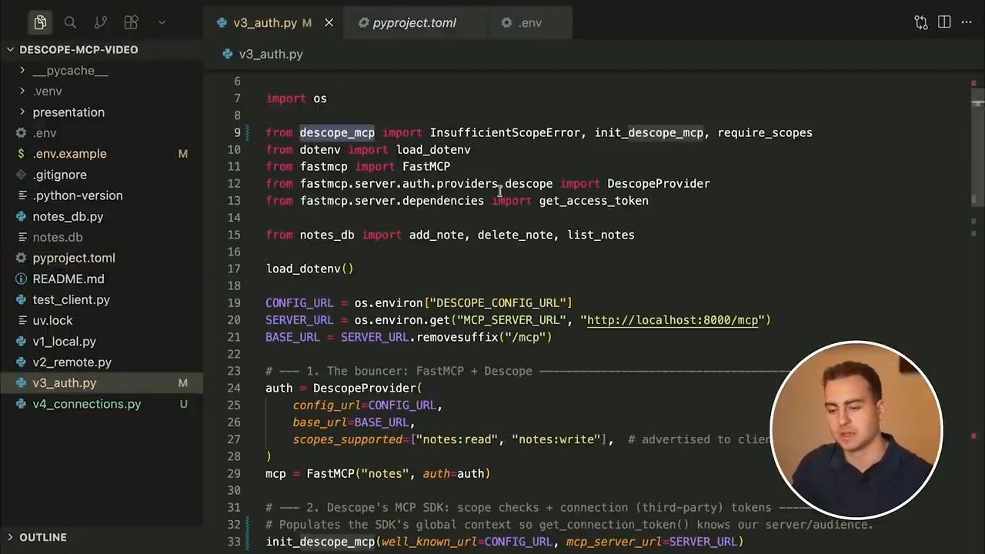Show additional views chevron in activity bar
985x554 pixels.
(x=162, y=22)
